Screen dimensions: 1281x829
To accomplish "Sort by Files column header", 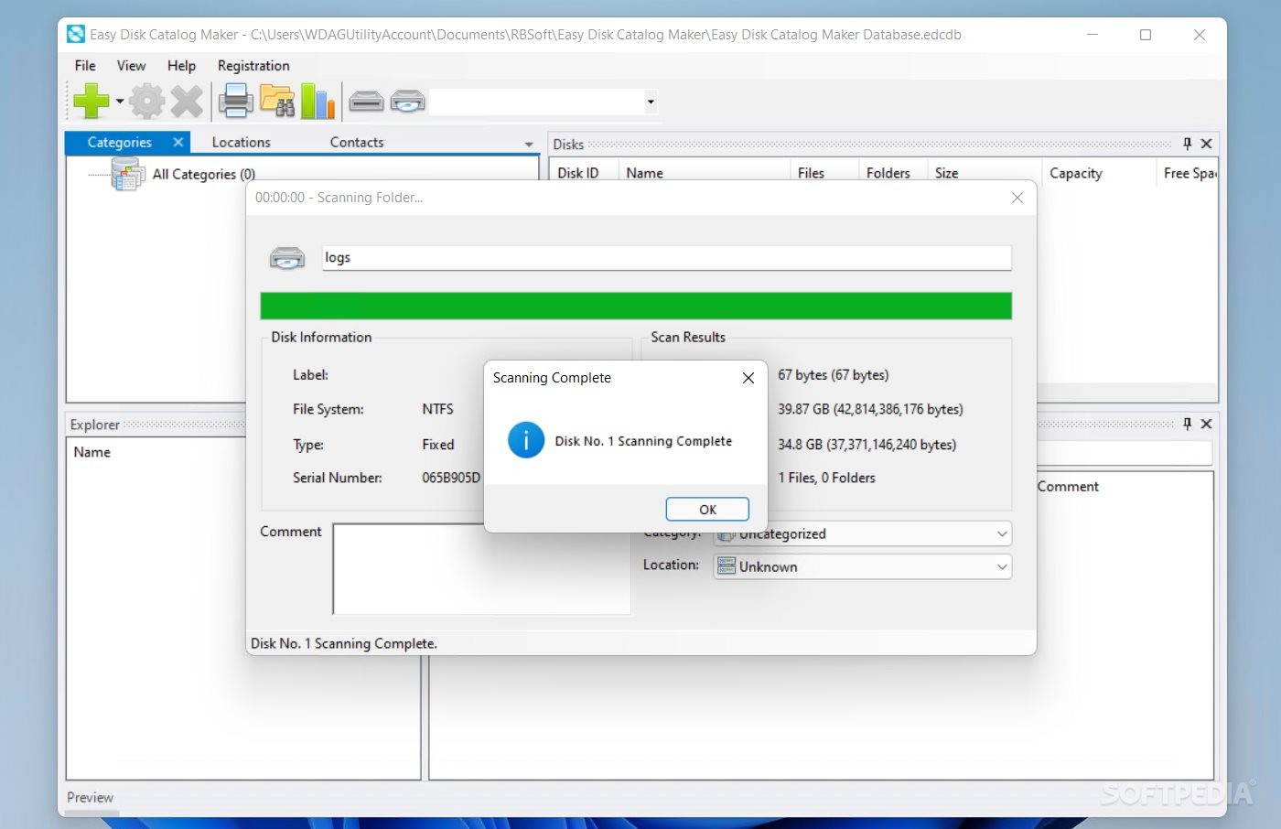I will [824, 173].
